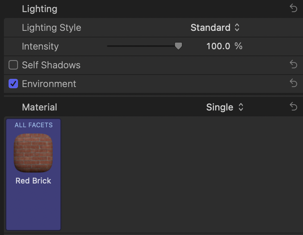Click the up-down chevrons beside Single
303x235 pixels.
[241, 107]
